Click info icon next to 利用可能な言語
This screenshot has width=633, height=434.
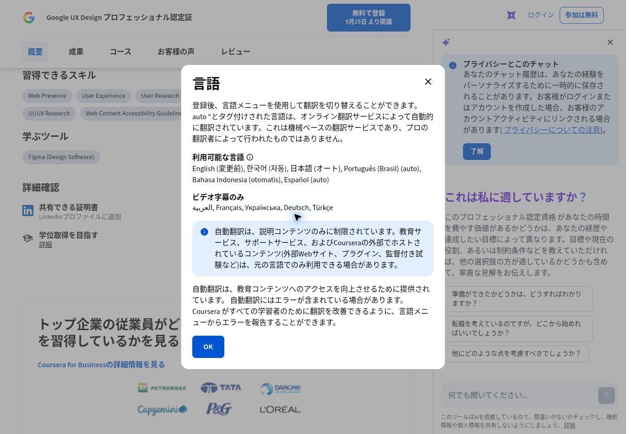(x=250, y=157)
